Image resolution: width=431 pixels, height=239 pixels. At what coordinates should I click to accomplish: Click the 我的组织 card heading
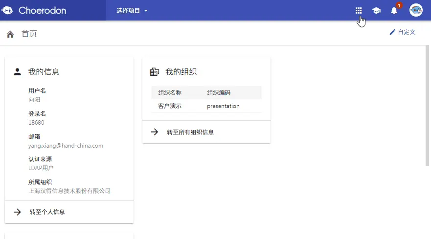click(x=181, y=72)
